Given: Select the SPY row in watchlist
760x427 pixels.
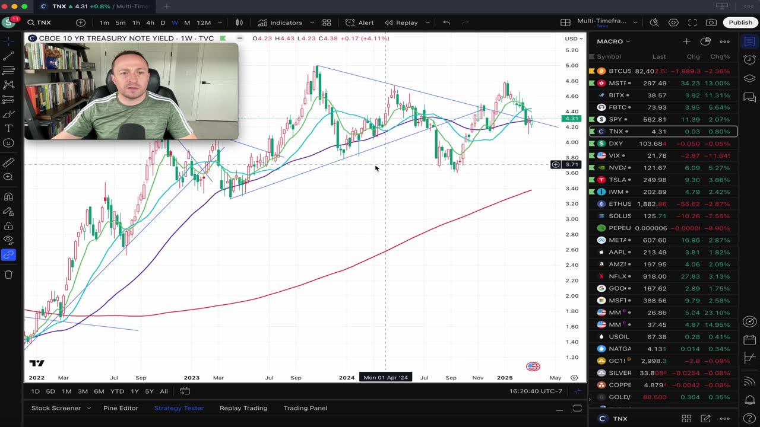Looking at the screenshot, I should pos(663,119).
